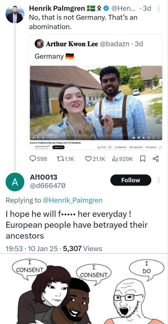This screenshot has width=168, height=324.
Task: Open Arthur Kwon Lee's quoted profile name
Action: [x=72, y=44]
